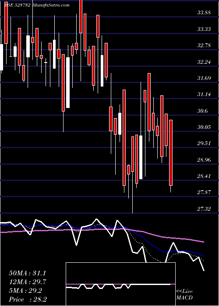Click the 28.41 price axis label
Viewport: 219px width, 306px height.
tap(204, 176)
